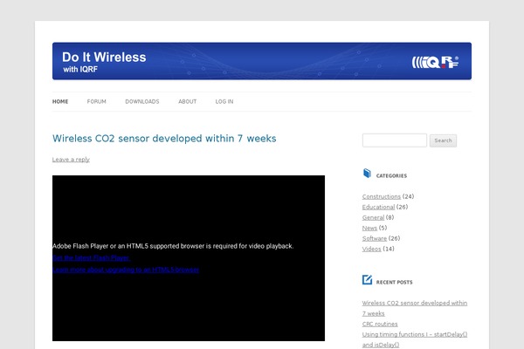Click the Recent Posts edit icon
This screenshot has width=524, height=349.
coord(367,279)
